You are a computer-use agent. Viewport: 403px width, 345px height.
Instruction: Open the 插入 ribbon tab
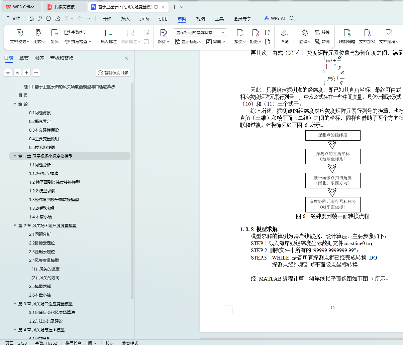126,19
